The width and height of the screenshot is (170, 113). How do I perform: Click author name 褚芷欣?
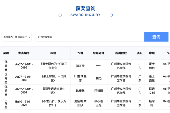tap(80, 66)
